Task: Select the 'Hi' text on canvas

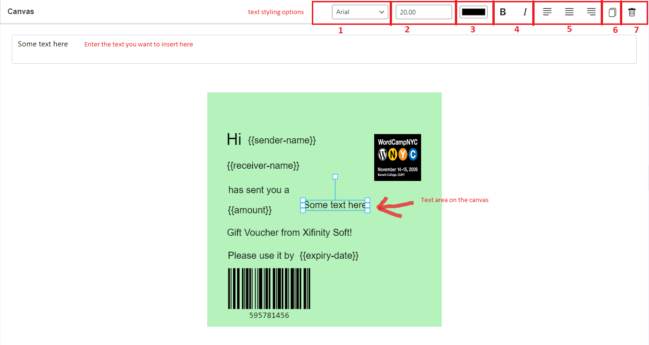Action: 234,139
